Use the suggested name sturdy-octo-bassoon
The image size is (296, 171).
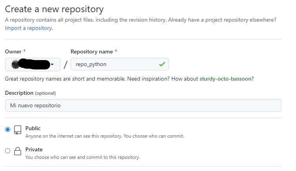pos(225,79)
